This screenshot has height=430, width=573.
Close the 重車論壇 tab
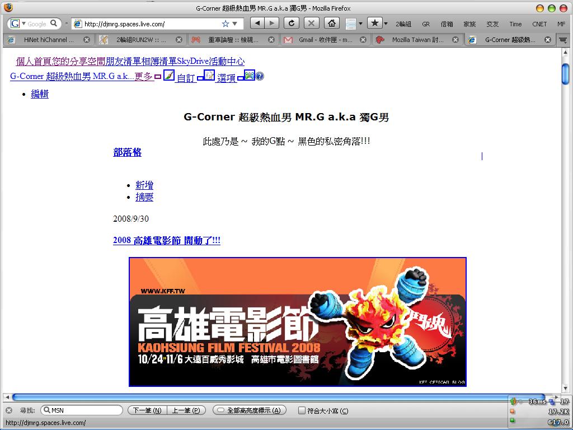(271, 40)
